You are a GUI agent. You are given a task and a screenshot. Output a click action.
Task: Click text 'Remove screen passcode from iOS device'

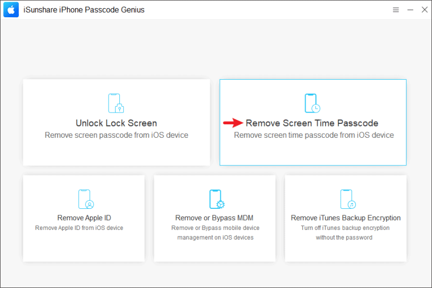point(117,135)
